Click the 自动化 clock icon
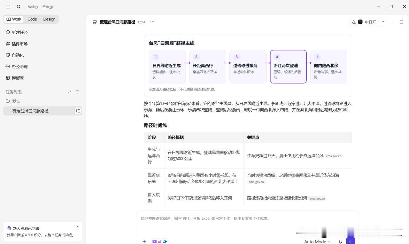409x244 pixels. pyautogui.click(x=8, y=55)
